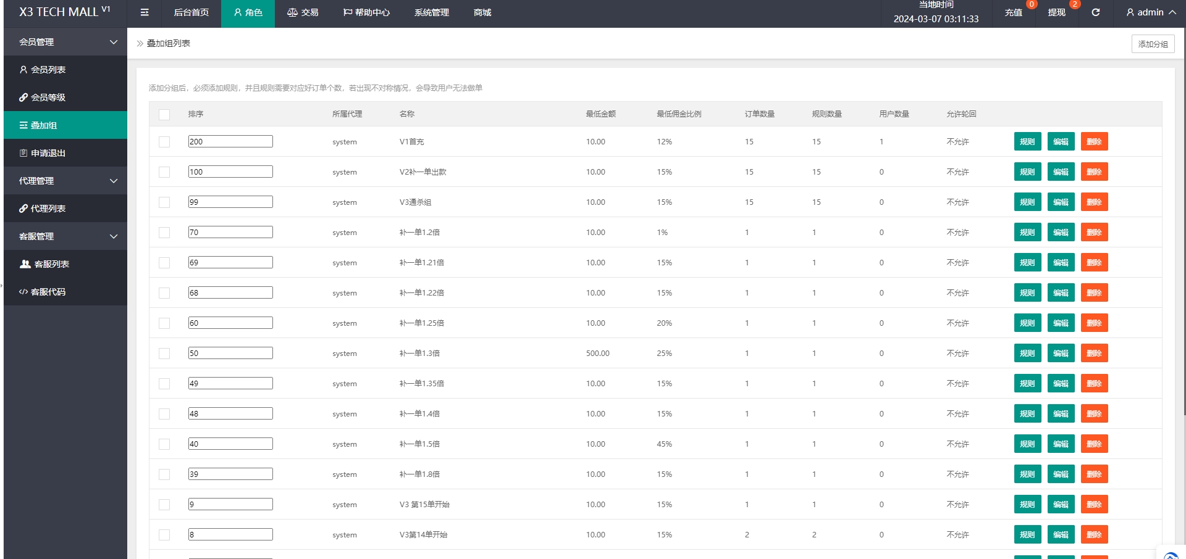Open 代理列表 in the sidebar
This screenshot has width=1186, height=559.
click(x=65, y=209)
